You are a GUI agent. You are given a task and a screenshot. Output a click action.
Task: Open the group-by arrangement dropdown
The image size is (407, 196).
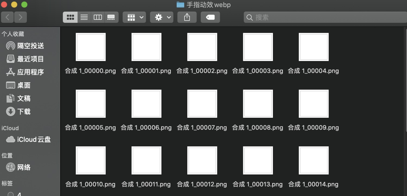(134, 17)
